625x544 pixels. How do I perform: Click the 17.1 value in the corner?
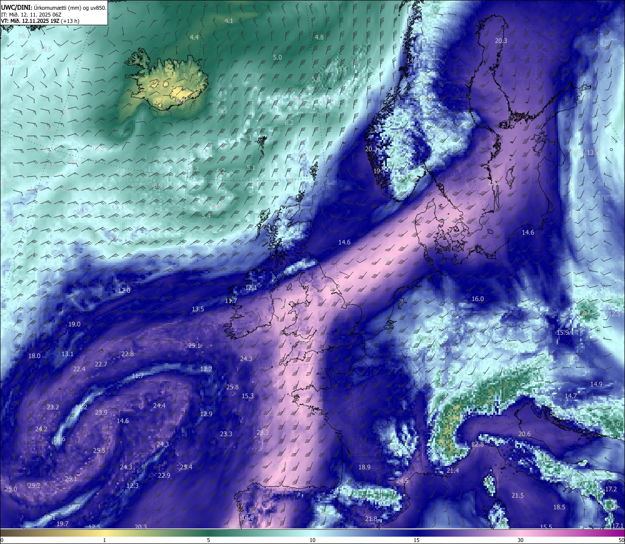pyautogui.click(x=618, y=525)
